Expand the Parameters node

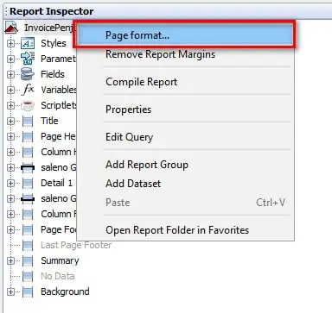pyautogui.click(x=10, y=59)
